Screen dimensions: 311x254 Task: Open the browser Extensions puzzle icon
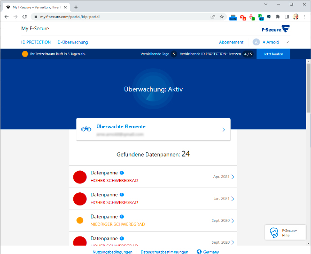[x=278, y=17]
